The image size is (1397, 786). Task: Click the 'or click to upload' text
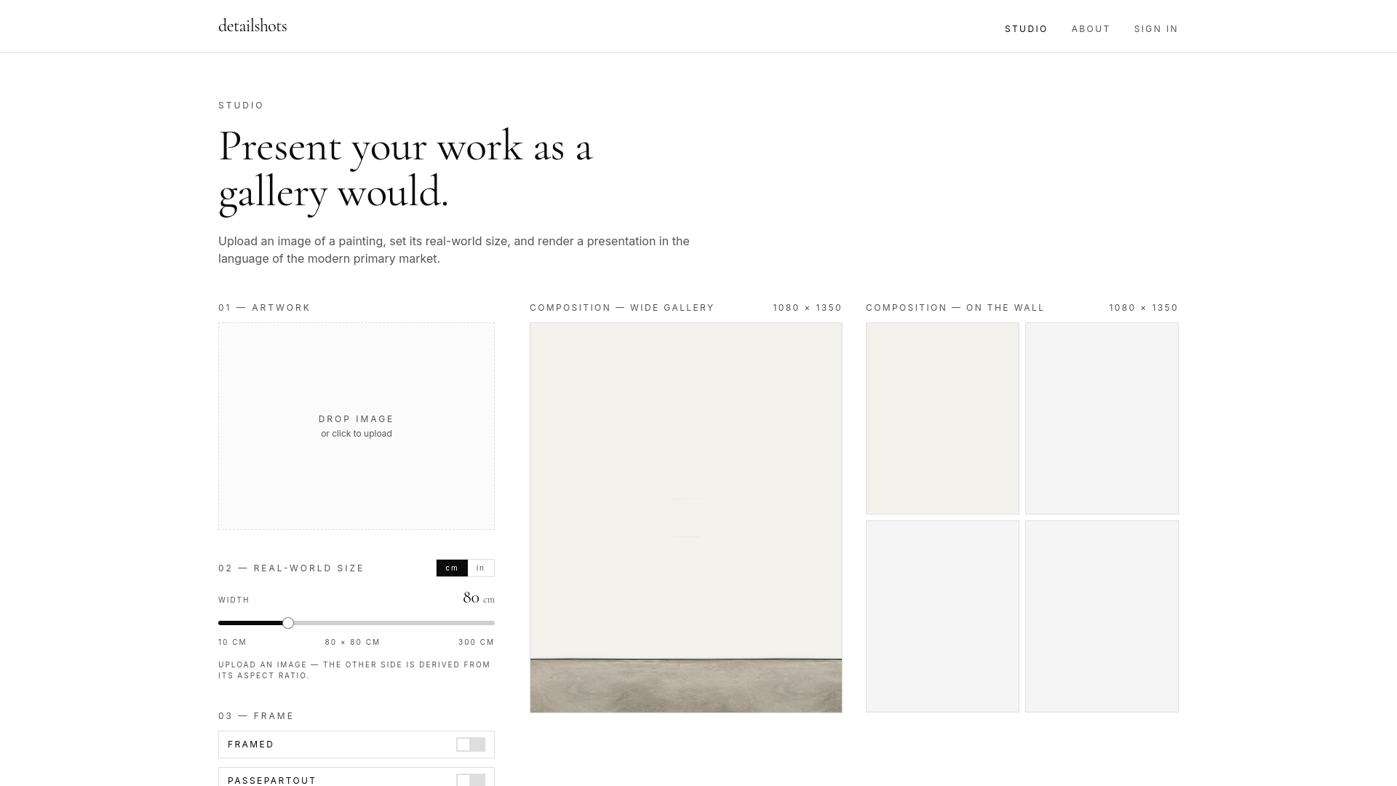click(357, 434)
